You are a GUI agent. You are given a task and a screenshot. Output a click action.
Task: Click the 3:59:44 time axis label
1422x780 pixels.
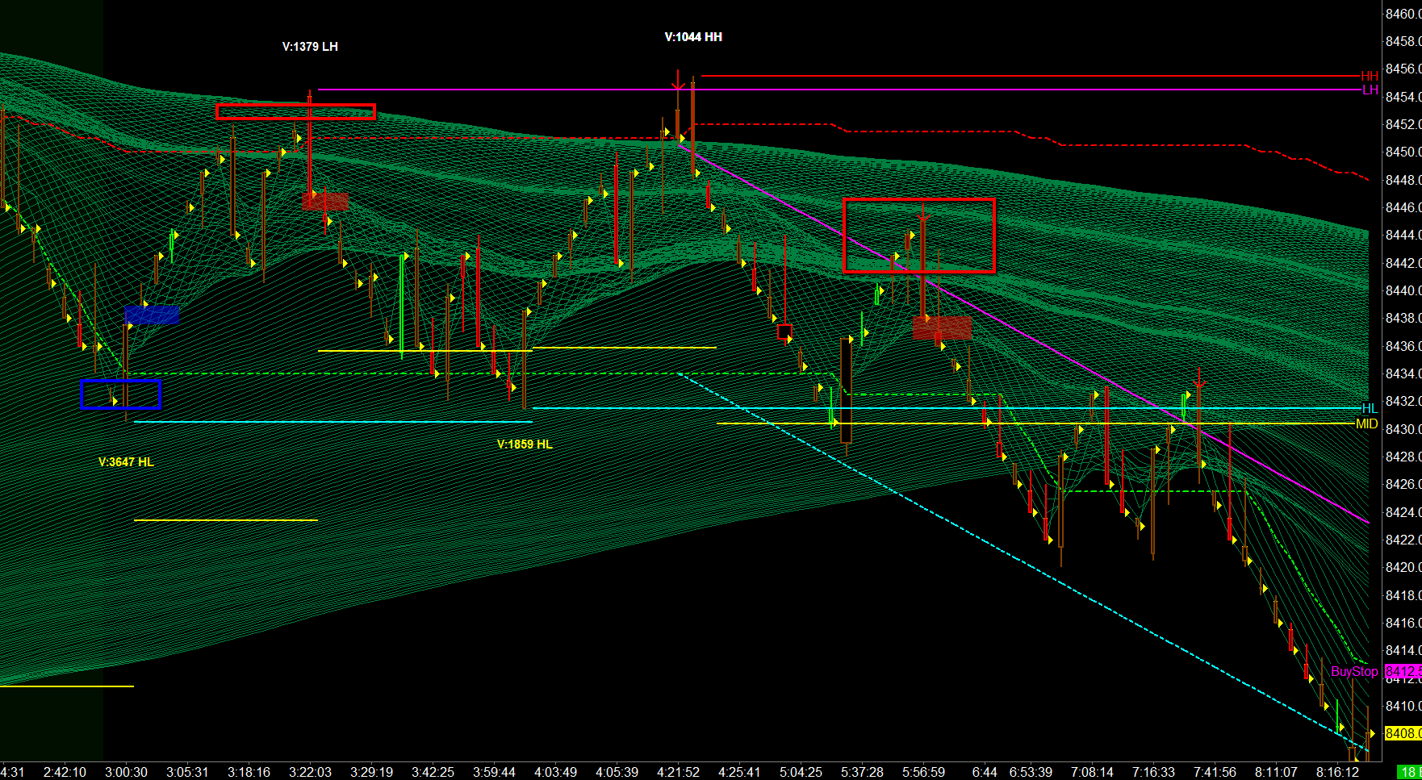494,772
